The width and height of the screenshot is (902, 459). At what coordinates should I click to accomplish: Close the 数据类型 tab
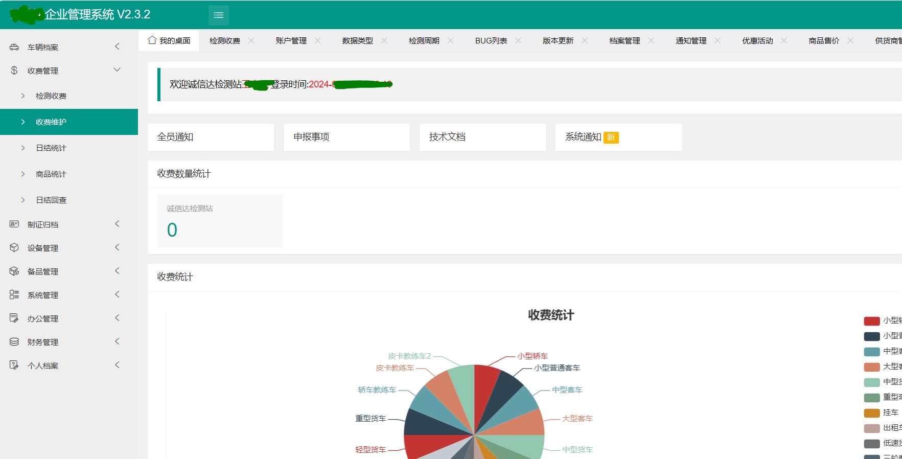384,40
